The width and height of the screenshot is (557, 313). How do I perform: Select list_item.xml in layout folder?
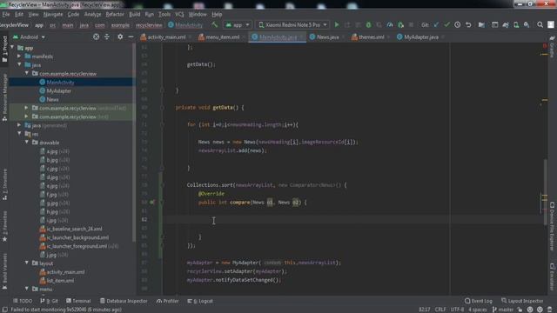[60, 280]
